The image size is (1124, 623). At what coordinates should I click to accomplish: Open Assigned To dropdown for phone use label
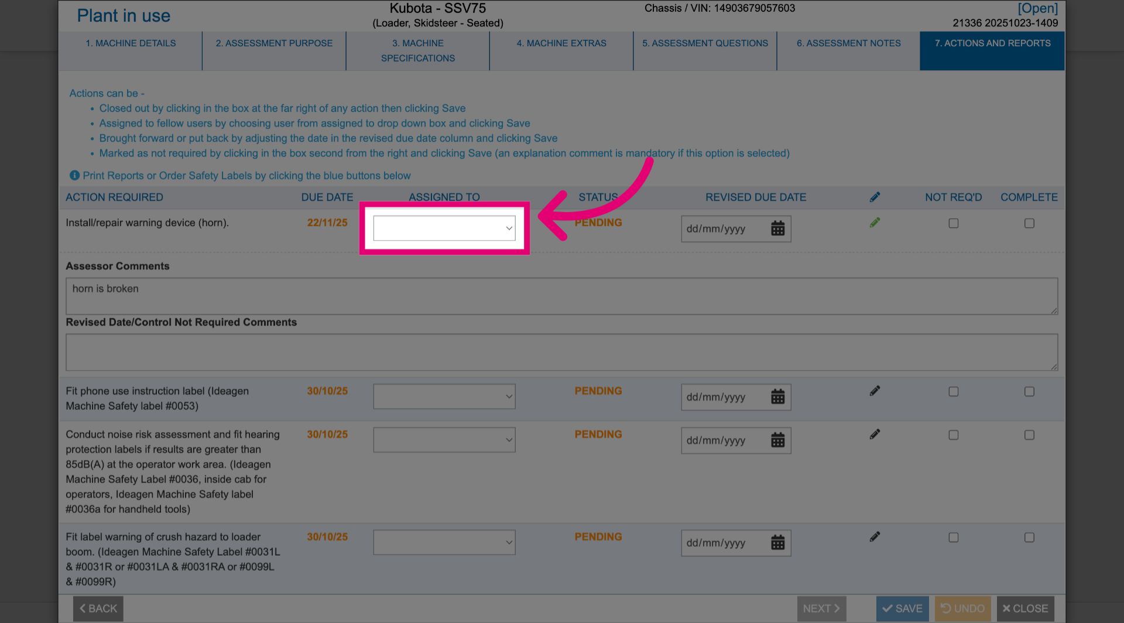444,396
